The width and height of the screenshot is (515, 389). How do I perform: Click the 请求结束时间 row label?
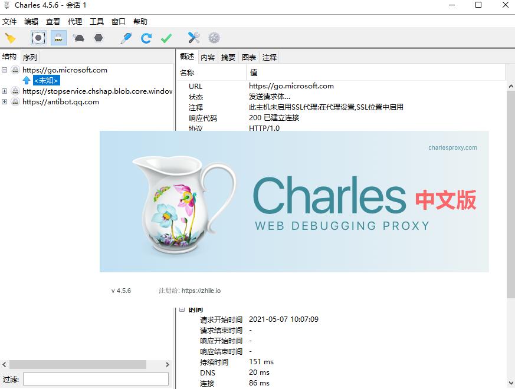221,331
